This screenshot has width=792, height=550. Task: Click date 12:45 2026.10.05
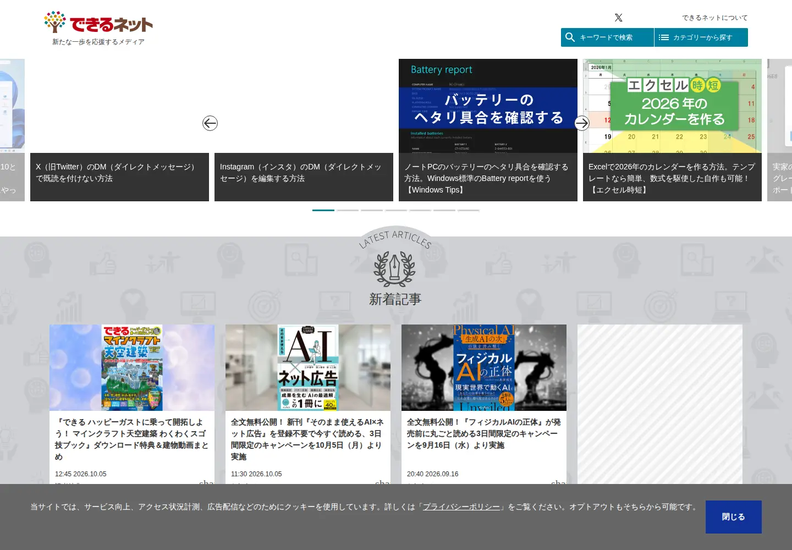(x=81, y=474)
